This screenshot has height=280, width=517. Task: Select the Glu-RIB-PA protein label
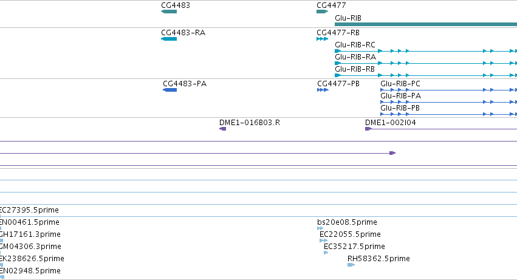point(400,96)
